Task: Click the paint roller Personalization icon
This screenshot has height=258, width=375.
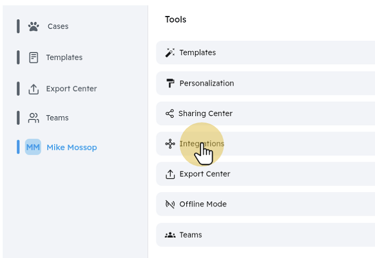Action: click(x=170, y=83)
